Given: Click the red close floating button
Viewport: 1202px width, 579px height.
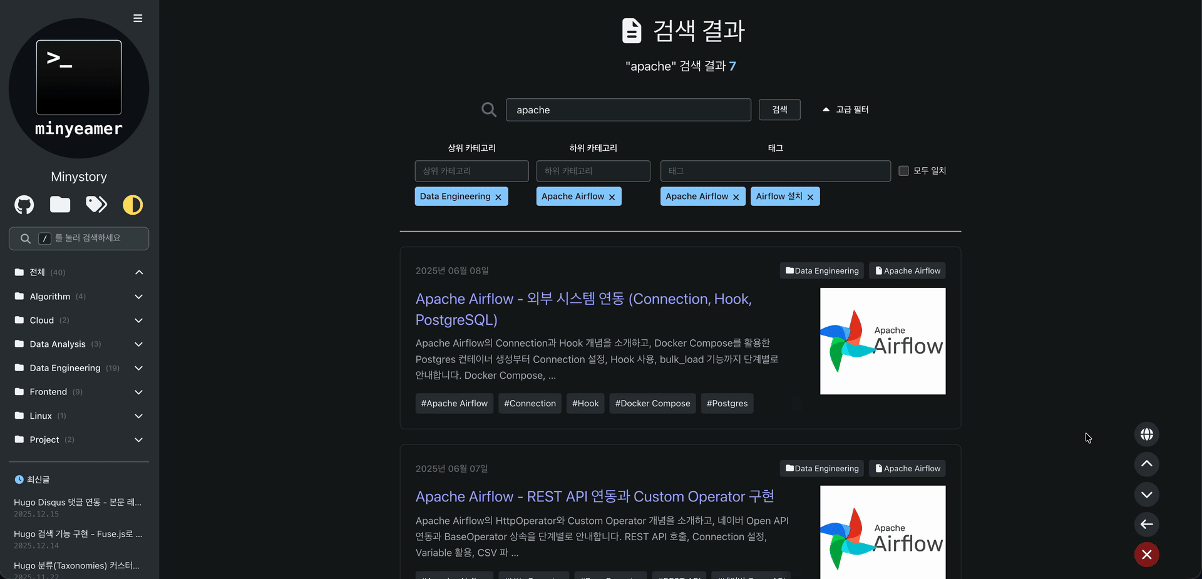Looking at the screenshot, I should tap(1147, 555).
